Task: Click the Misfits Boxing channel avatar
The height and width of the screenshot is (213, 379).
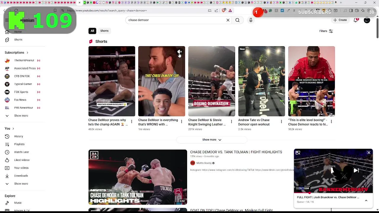Action: tap(192, 163)
